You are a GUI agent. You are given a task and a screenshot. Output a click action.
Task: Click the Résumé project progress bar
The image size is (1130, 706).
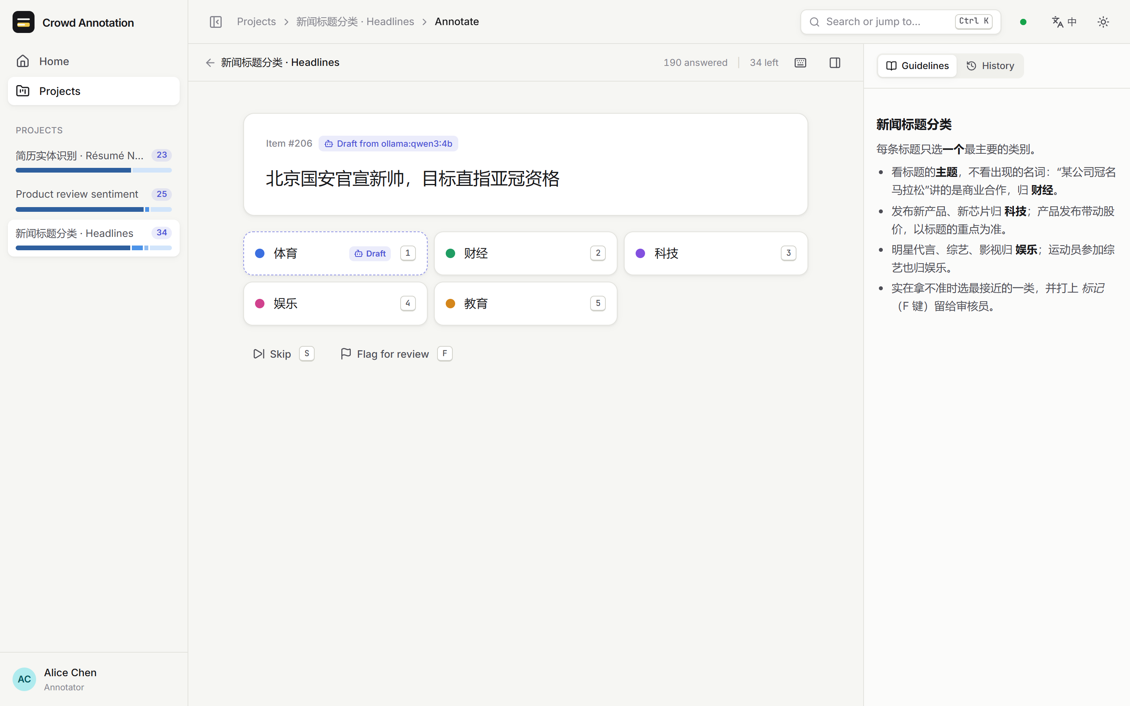[x=93, y=171]
